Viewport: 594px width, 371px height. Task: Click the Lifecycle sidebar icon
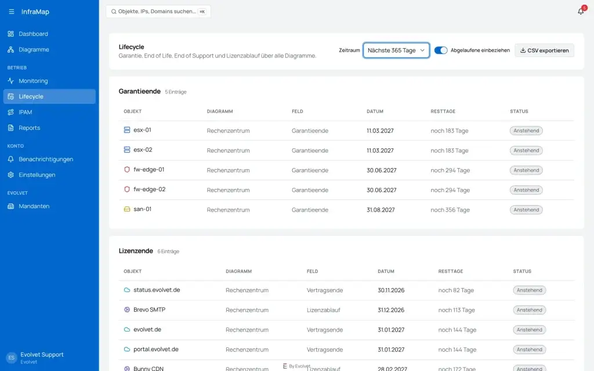tap(10, 97)
